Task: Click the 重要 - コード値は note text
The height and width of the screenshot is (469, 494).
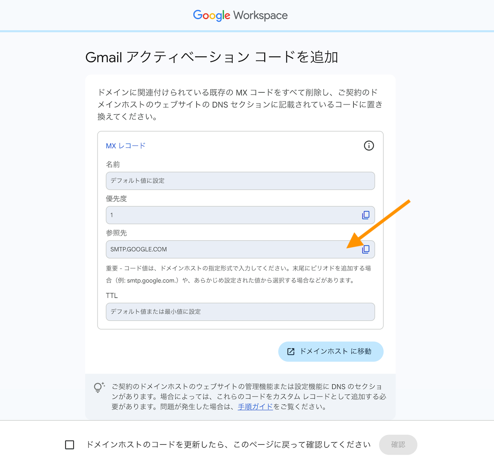Action: pyautogui.click(x=238, y=274)
